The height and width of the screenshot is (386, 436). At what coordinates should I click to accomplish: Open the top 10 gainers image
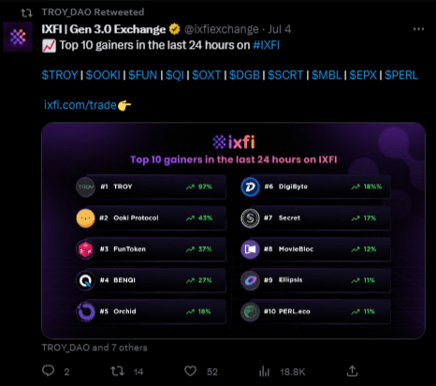click(x=233, y=230)
